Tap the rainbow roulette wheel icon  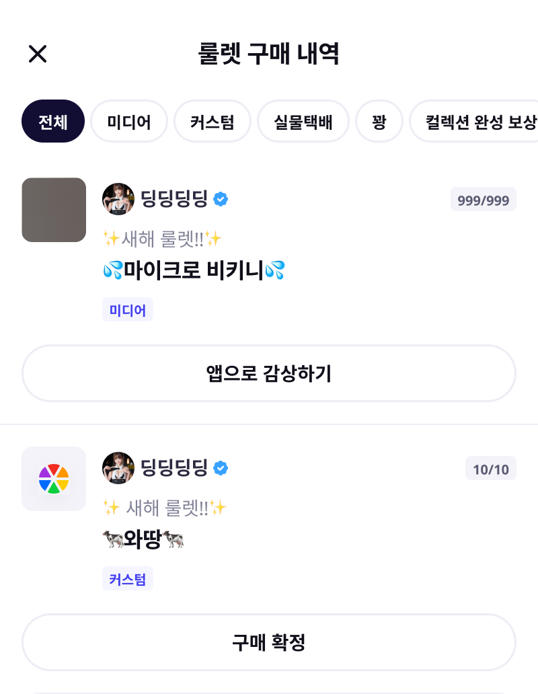[x=54, y=479]
